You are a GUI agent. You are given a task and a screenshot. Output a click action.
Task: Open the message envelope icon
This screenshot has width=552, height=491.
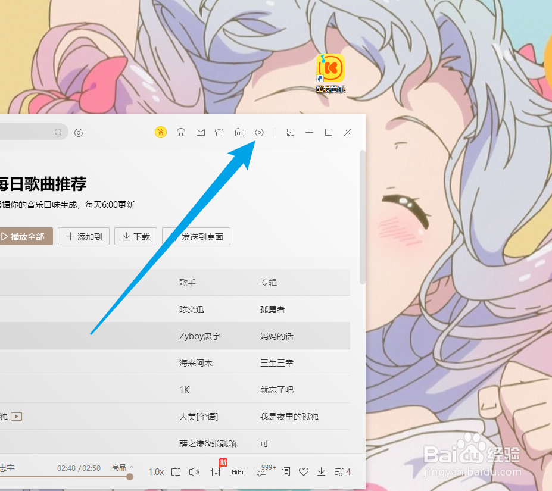201,132
